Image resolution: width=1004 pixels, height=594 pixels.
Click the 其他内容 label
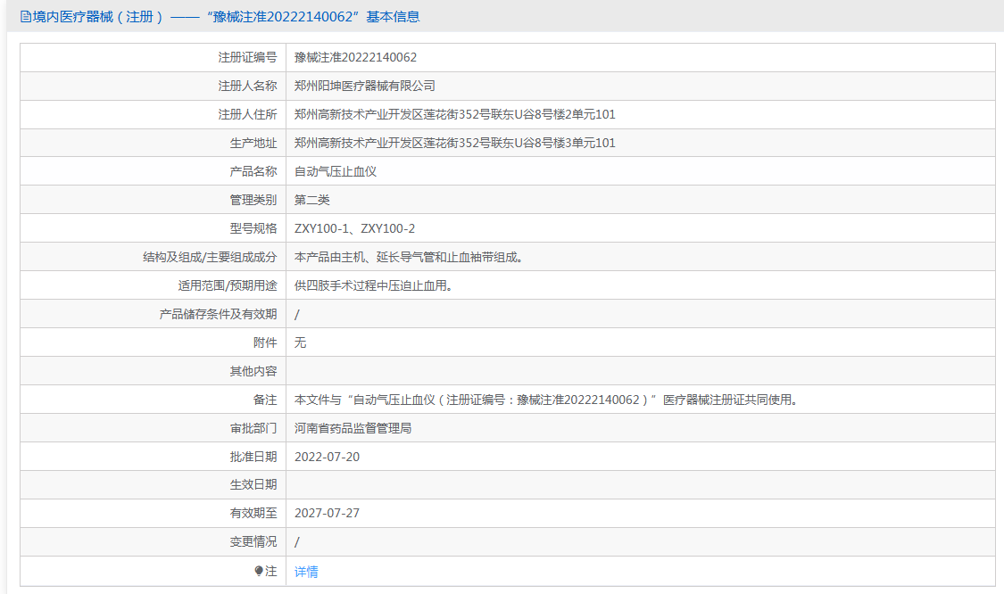[x=253, y=371]
